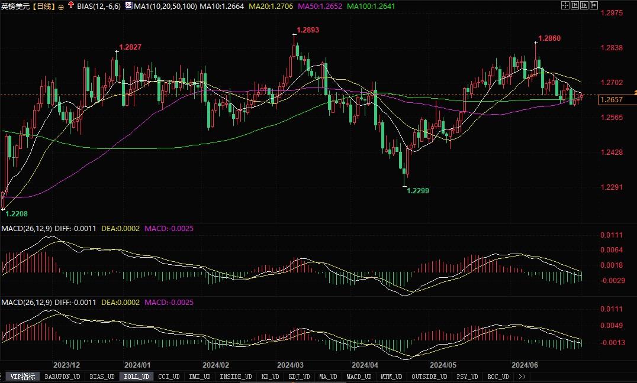Click the crosshair cursor icon at top right
Screen dimensions: 637x383
[564, 5]
